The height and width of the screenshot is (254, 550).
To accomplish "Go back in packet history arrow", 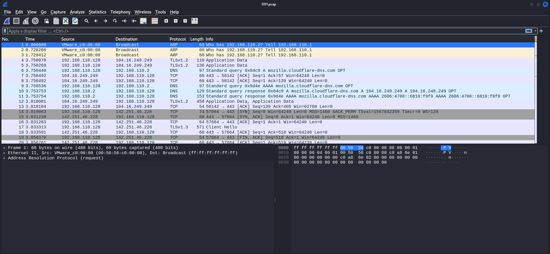I will point(96,21).
